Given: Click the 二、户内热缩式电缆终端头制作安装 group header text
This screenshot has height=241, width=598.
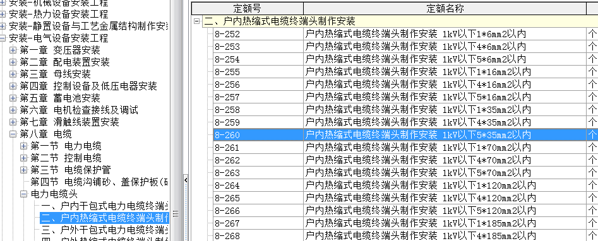Looking at the screenshot, I should pyautogui.click(x=280, y=21).
